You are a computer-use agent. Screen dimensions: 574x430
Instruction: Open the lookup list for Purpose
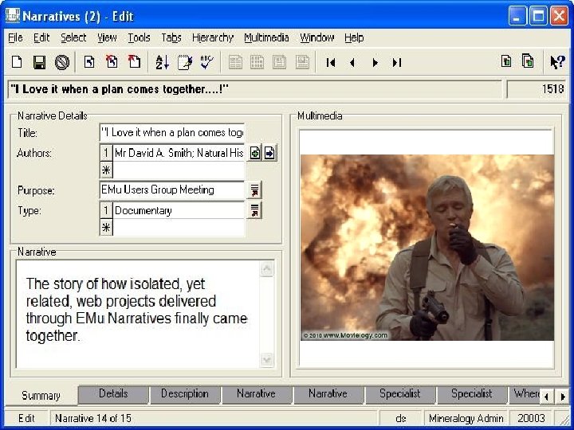(x=254, y=190)
